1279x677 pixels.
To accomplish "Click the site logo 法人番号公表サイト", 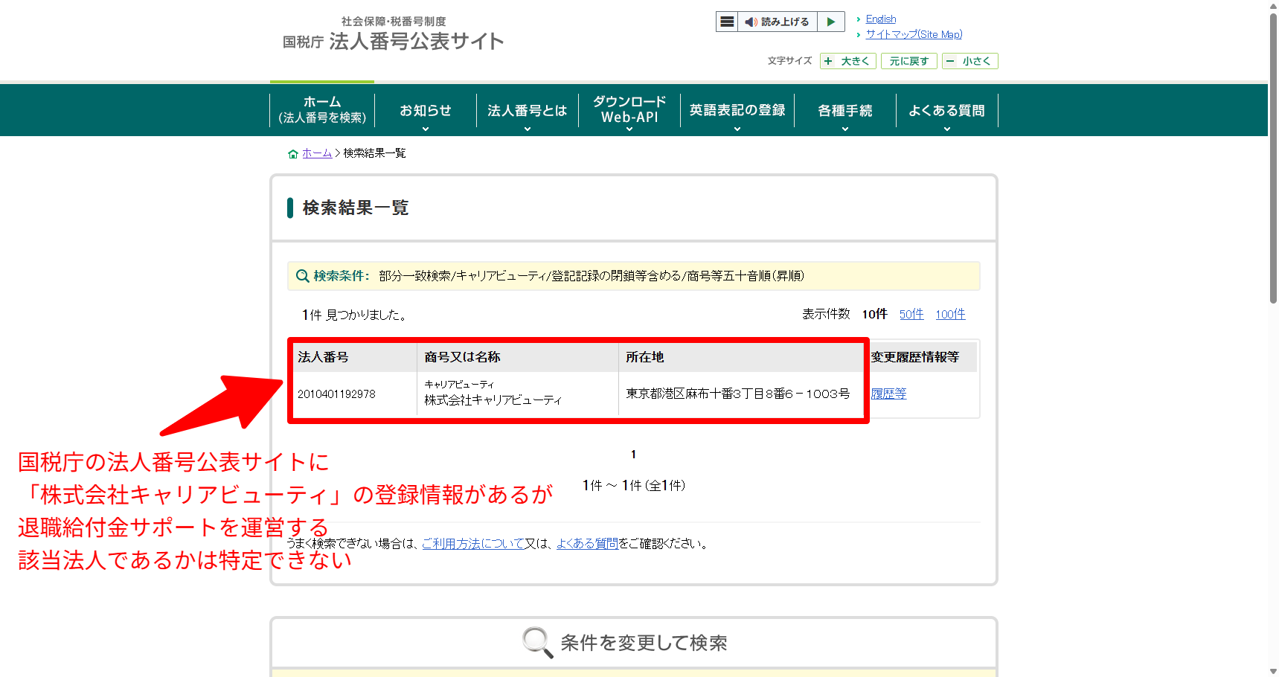I will coord(394,34).
